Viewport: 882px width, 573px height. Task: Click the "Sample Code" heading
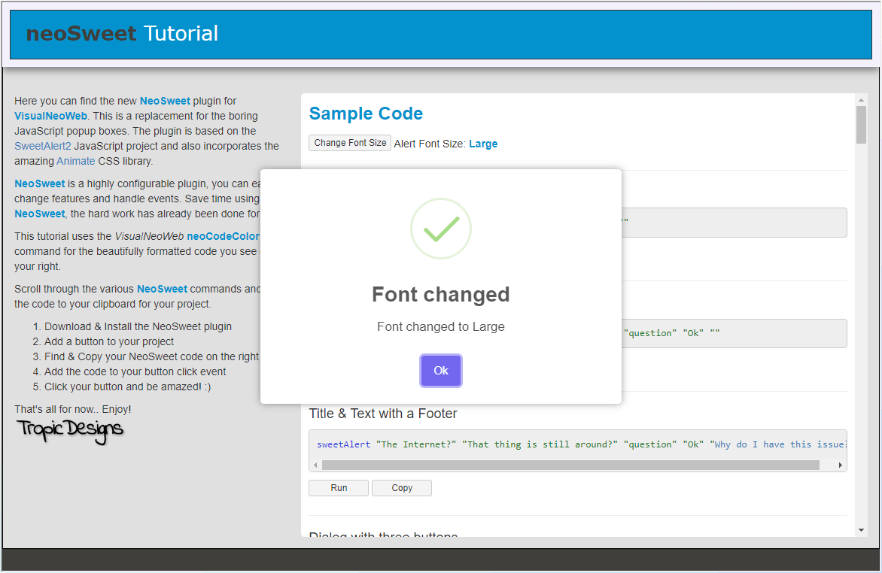[366, 114]
